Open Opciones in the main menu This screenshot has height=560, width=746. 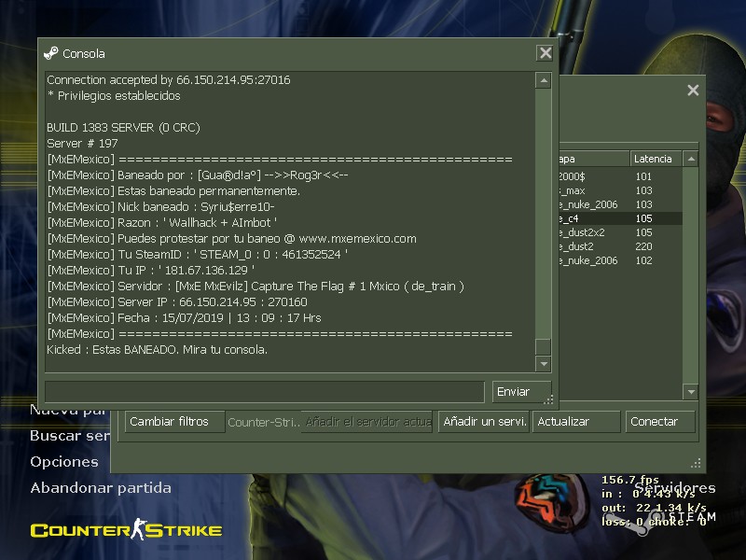pos(64,462)
